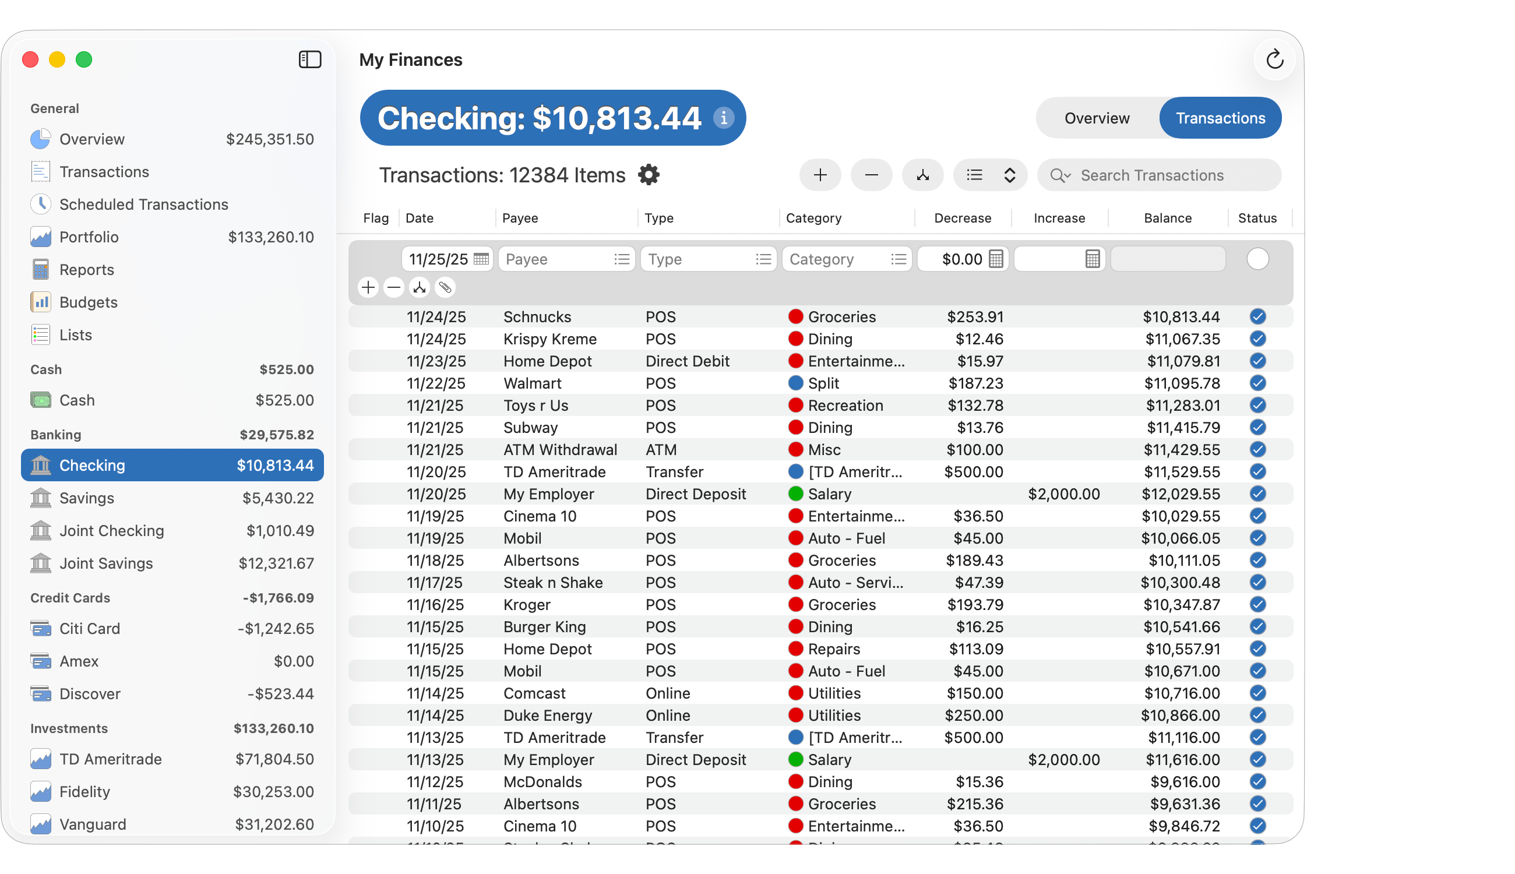Open the Decrease amount calculator icon
Image resolution: width=1515 pixels, height=874 pixels.
[x=996, y=259]
